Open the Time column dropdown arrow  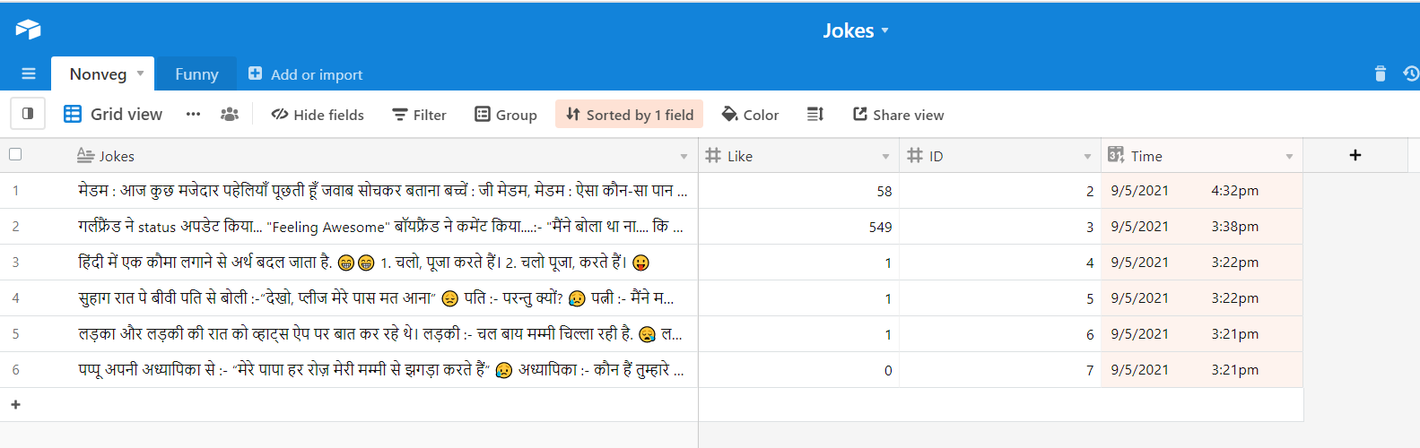(x=1289, y=157)
